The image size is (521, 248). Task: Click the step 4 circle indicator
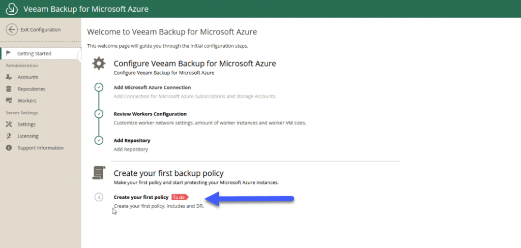coord(99,197)
